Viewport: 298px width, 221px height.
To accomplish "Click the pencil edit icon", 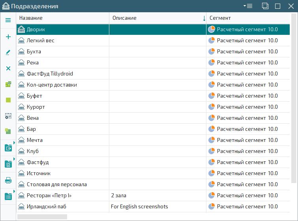I will 8,52.
